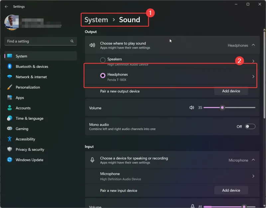Click the Gaming controller icon in sidebar
The width and height of the screenshot is (266, 208).
click(x=10, y=129)
